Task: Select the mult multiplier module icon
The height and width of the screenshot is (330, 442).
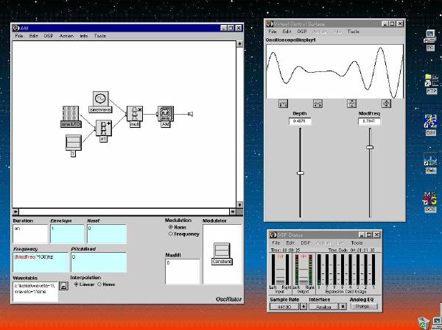Action: [135, 114]
